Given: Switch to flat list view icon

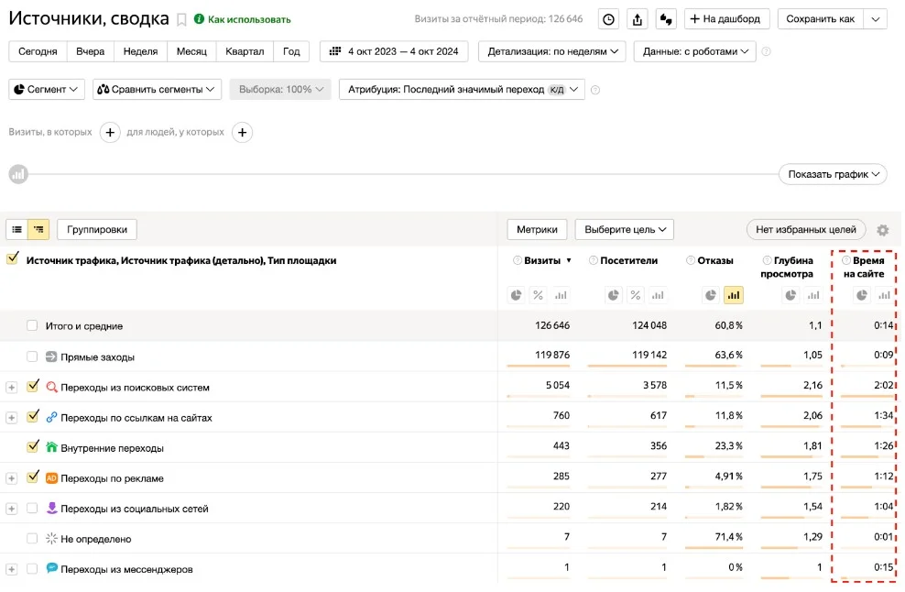Looking at the screenshot, I should [x=17, y=229].
